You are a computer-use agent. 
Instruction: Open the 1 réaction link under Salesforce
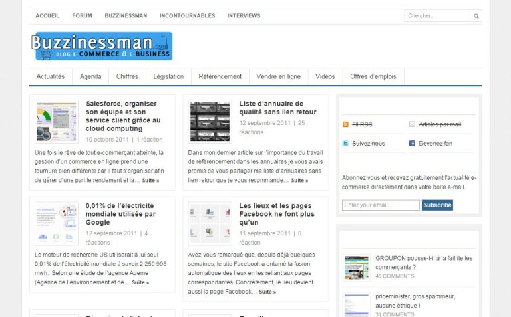tap(149, 140)
